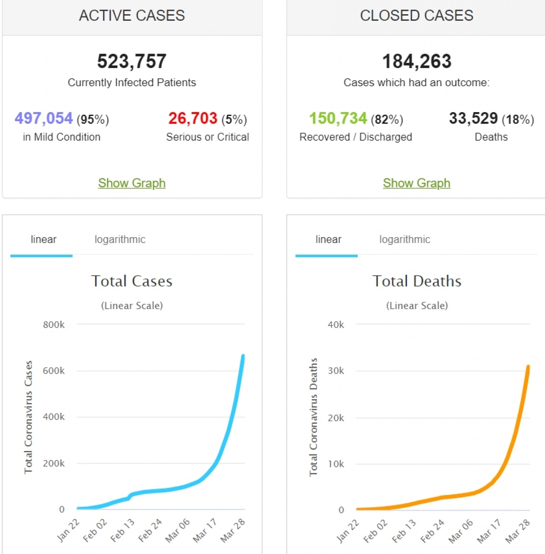Switch Total Deaths chart to logarithmic

(405, 239)
